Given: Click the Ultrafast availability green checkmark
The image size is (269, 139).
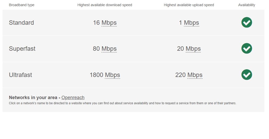Looking at the screenshot, I should coord(247,75).
